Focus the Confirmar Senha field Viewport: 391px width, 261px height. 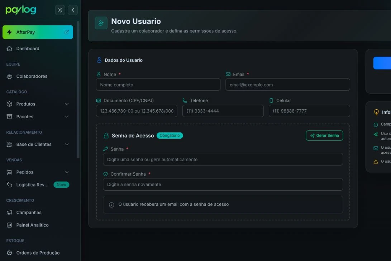point(223,184)
